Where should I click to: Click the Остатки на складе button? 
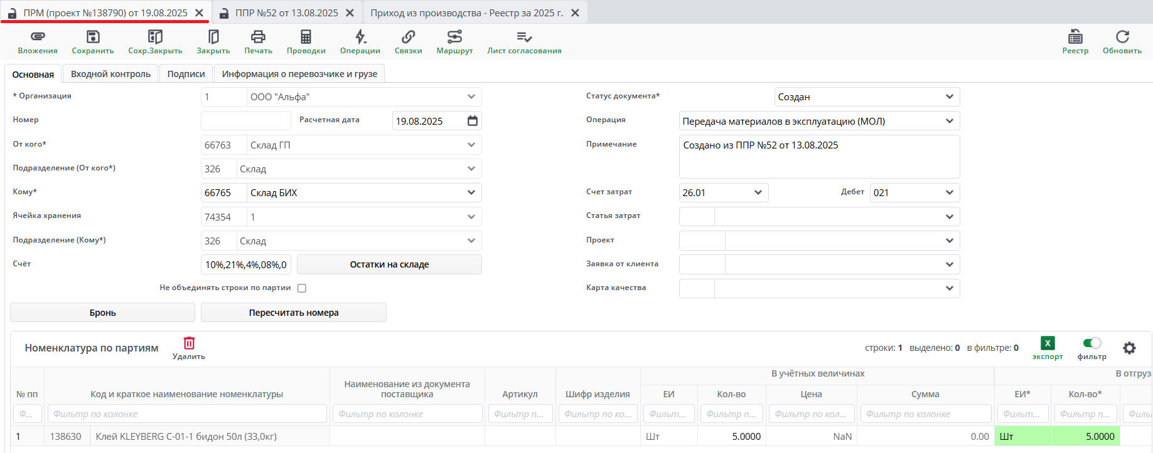(389, 264)
